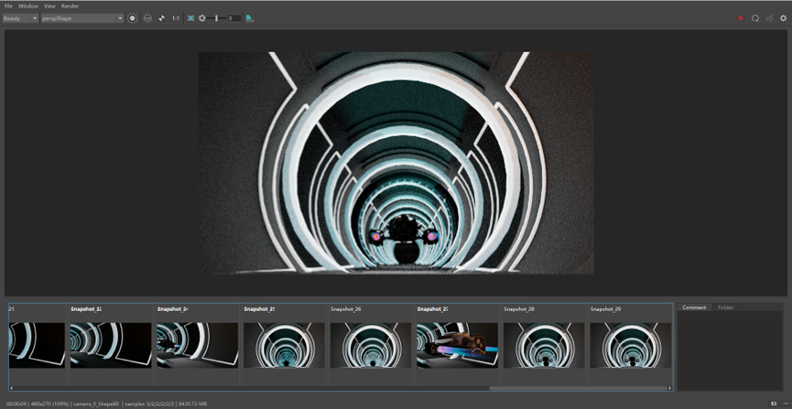Screen dimensions: 792x409
Task: Click the snapshot strip horizontal scrollbar handle
Action: point(579,388)
